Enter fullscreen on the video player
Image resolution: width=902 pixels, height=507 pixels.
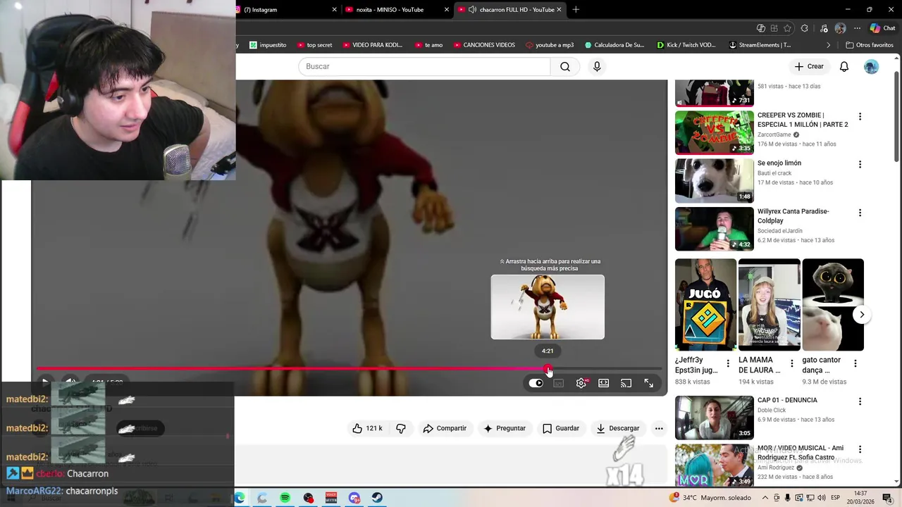(x=649, y=383)
